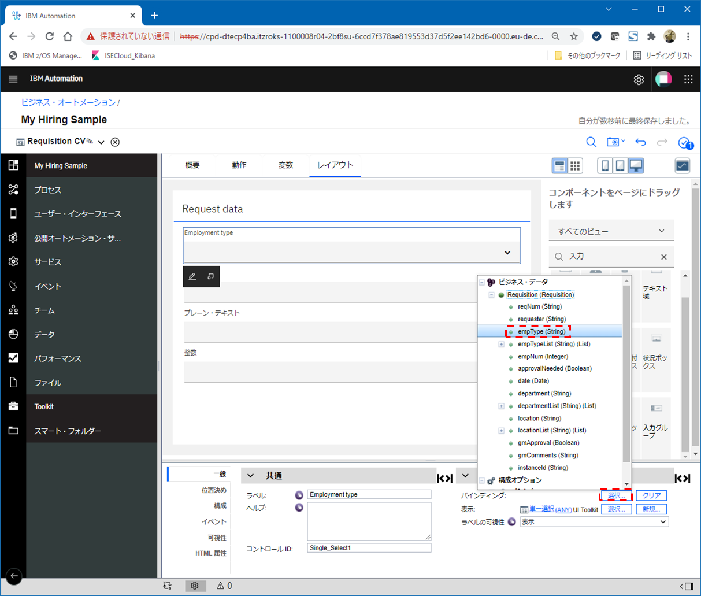
Task: Click the Performance sidebar icon
Action: click(x=13, y=358)
